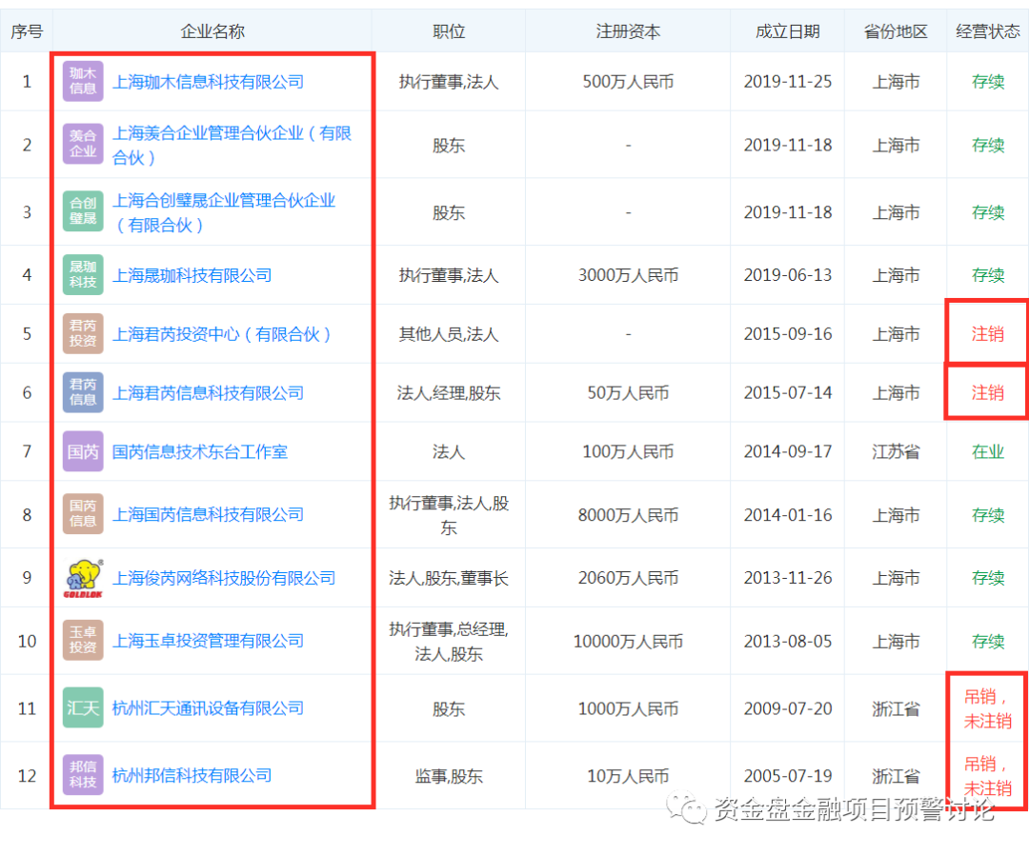The image size is (1029, 855).
Task: Click 吊销，未注销 status in row 12
Action: pos(988,776)
